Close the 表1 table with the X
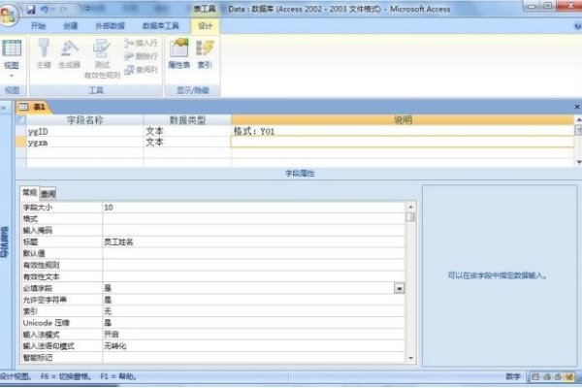The width and height of the screenshot is (582, 388). pos(577,107)
